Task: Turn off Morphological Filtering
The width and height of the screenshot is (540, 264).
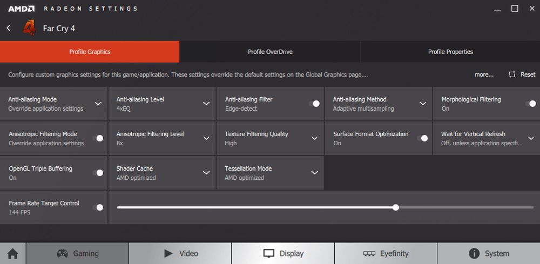Action: (530, 104)
